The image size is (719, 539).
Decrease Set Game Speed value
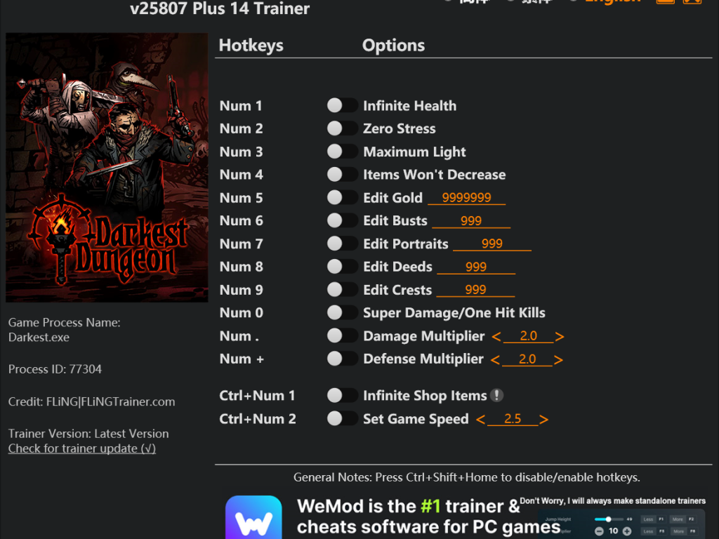tap(480, 420)
